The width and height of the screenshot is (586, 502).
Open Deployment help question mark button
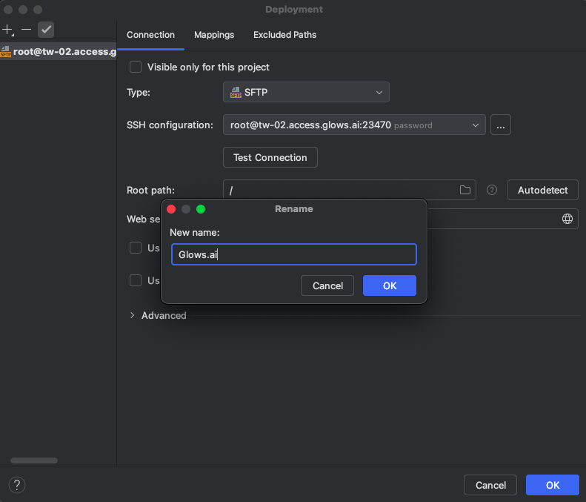(17, 485)
